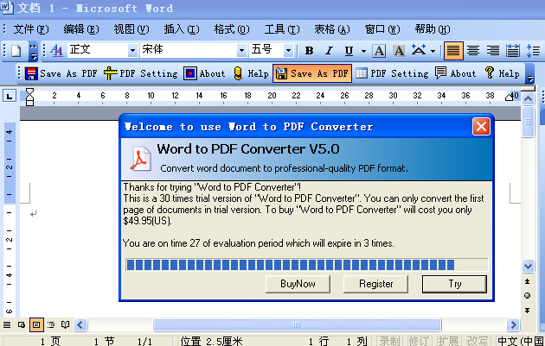545x346 pixels.
Task: Open the 窗口(W) menu
Action: (382, 29)
